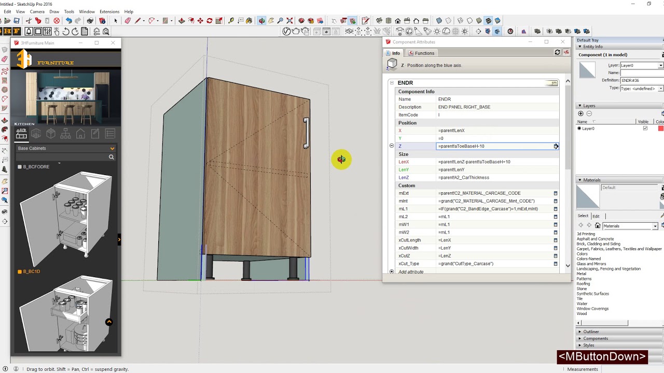The image size is (664, 373).
Task: Click the search magnifier in 3HFurniture panel
Action: click(x=111, y=157)
